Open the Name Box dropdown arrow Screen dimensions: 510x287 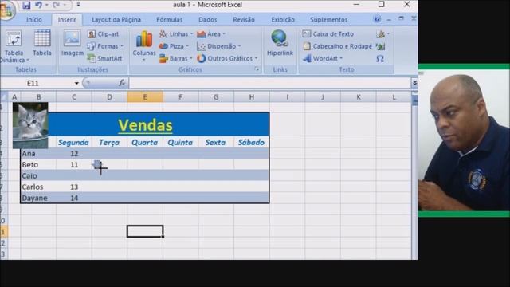76,83
